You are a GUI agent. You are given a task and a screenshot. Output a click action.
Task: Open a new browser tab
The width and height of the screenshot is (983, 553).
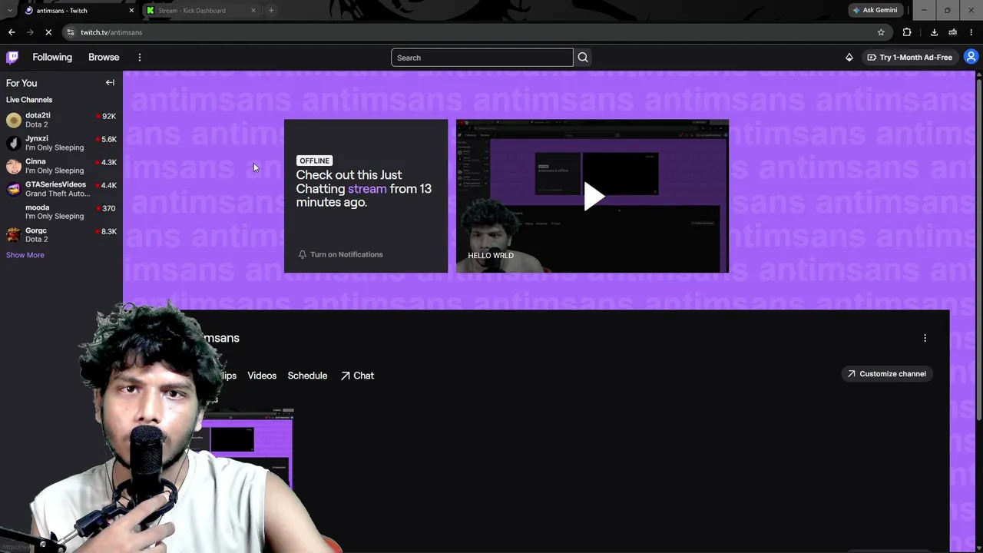click(271, 10)
